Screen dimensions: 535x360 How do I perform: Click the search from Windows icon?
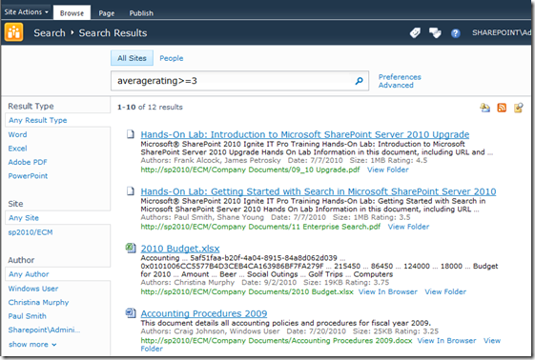pyautogui.click(x=518, y=108)
